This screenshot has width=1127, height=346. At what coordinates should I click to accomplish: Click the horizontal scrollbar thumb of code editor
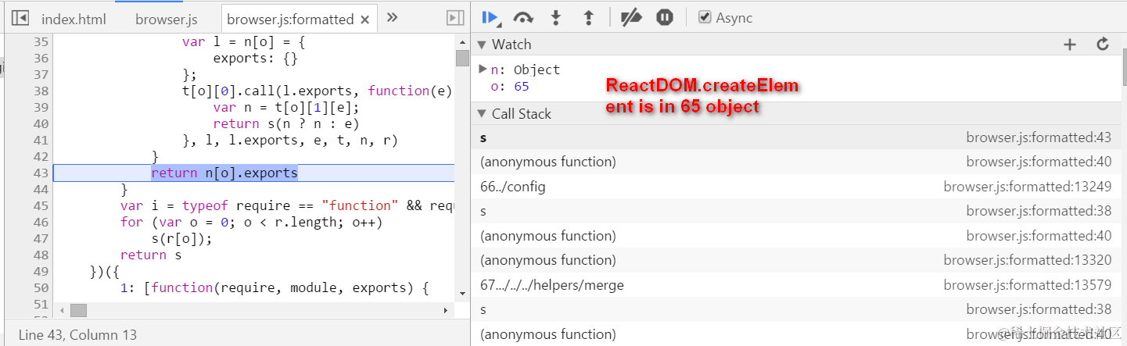point(78,311)
